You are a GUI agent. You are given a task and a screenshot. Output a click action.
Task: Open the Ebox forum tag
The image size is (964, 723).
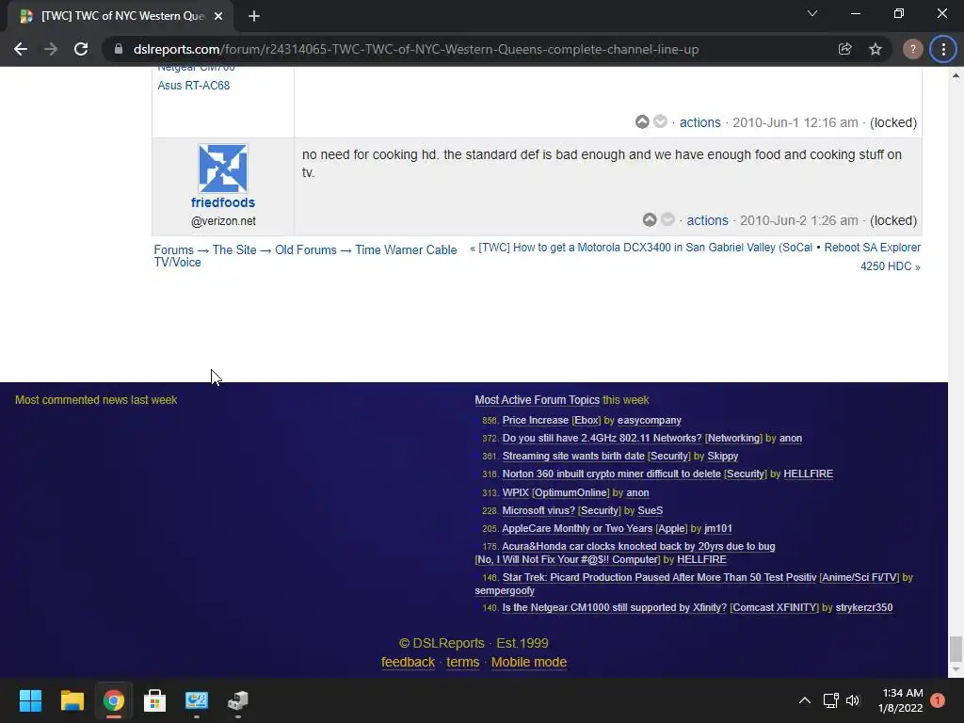[x=586, y=420]
